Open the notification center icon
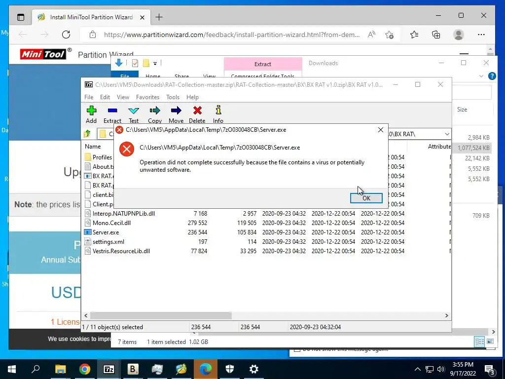This screenshot has width=505, height=379. tap(490, 370)
